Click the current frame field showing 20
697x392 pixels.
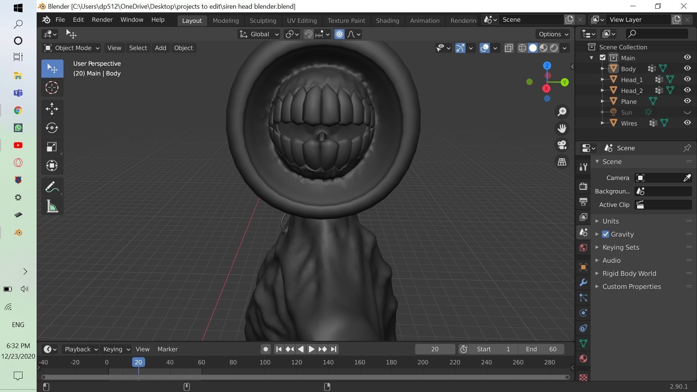coord(435,349)
